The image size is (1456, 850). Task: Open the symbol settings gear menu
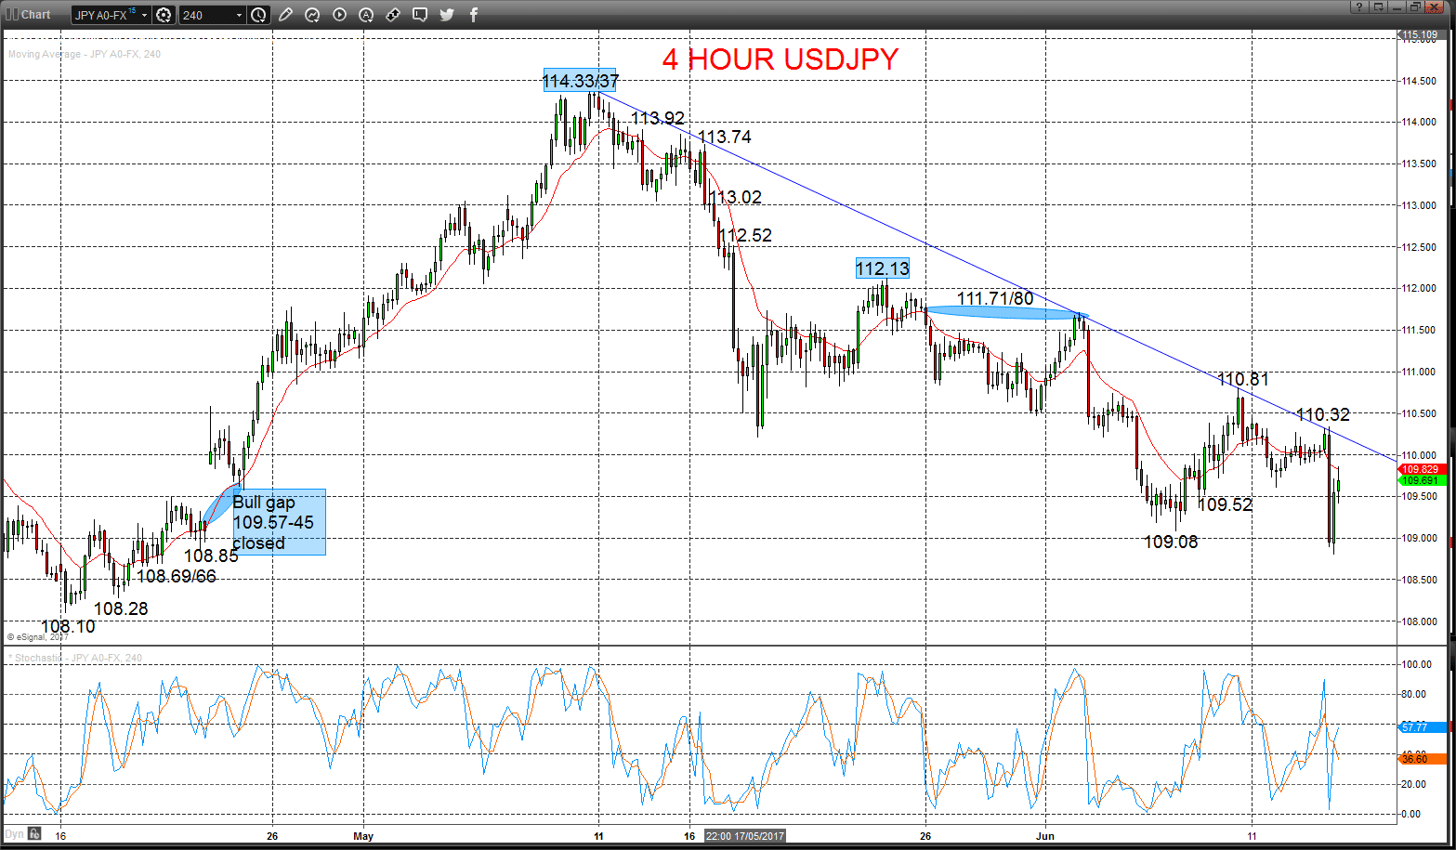pos(164,15)
